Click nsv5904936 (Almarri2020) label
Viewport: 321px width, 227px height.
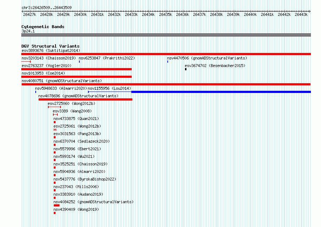tap(79, 172)
